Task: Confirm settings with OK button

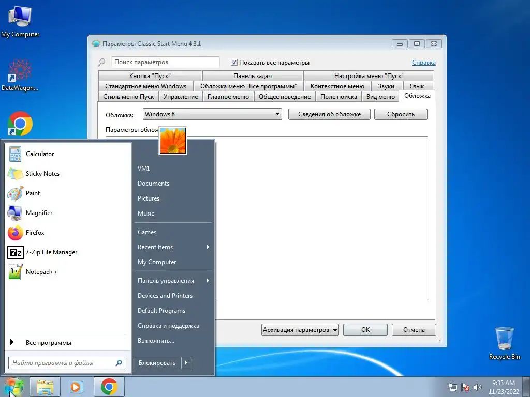Action: coord(365,330)
